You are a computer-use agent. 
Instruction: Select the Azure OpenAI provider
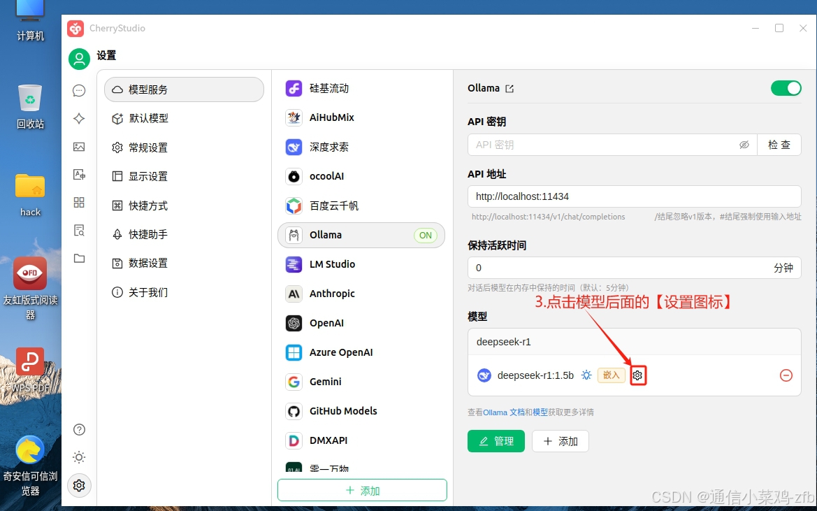[x=361, y=352]
